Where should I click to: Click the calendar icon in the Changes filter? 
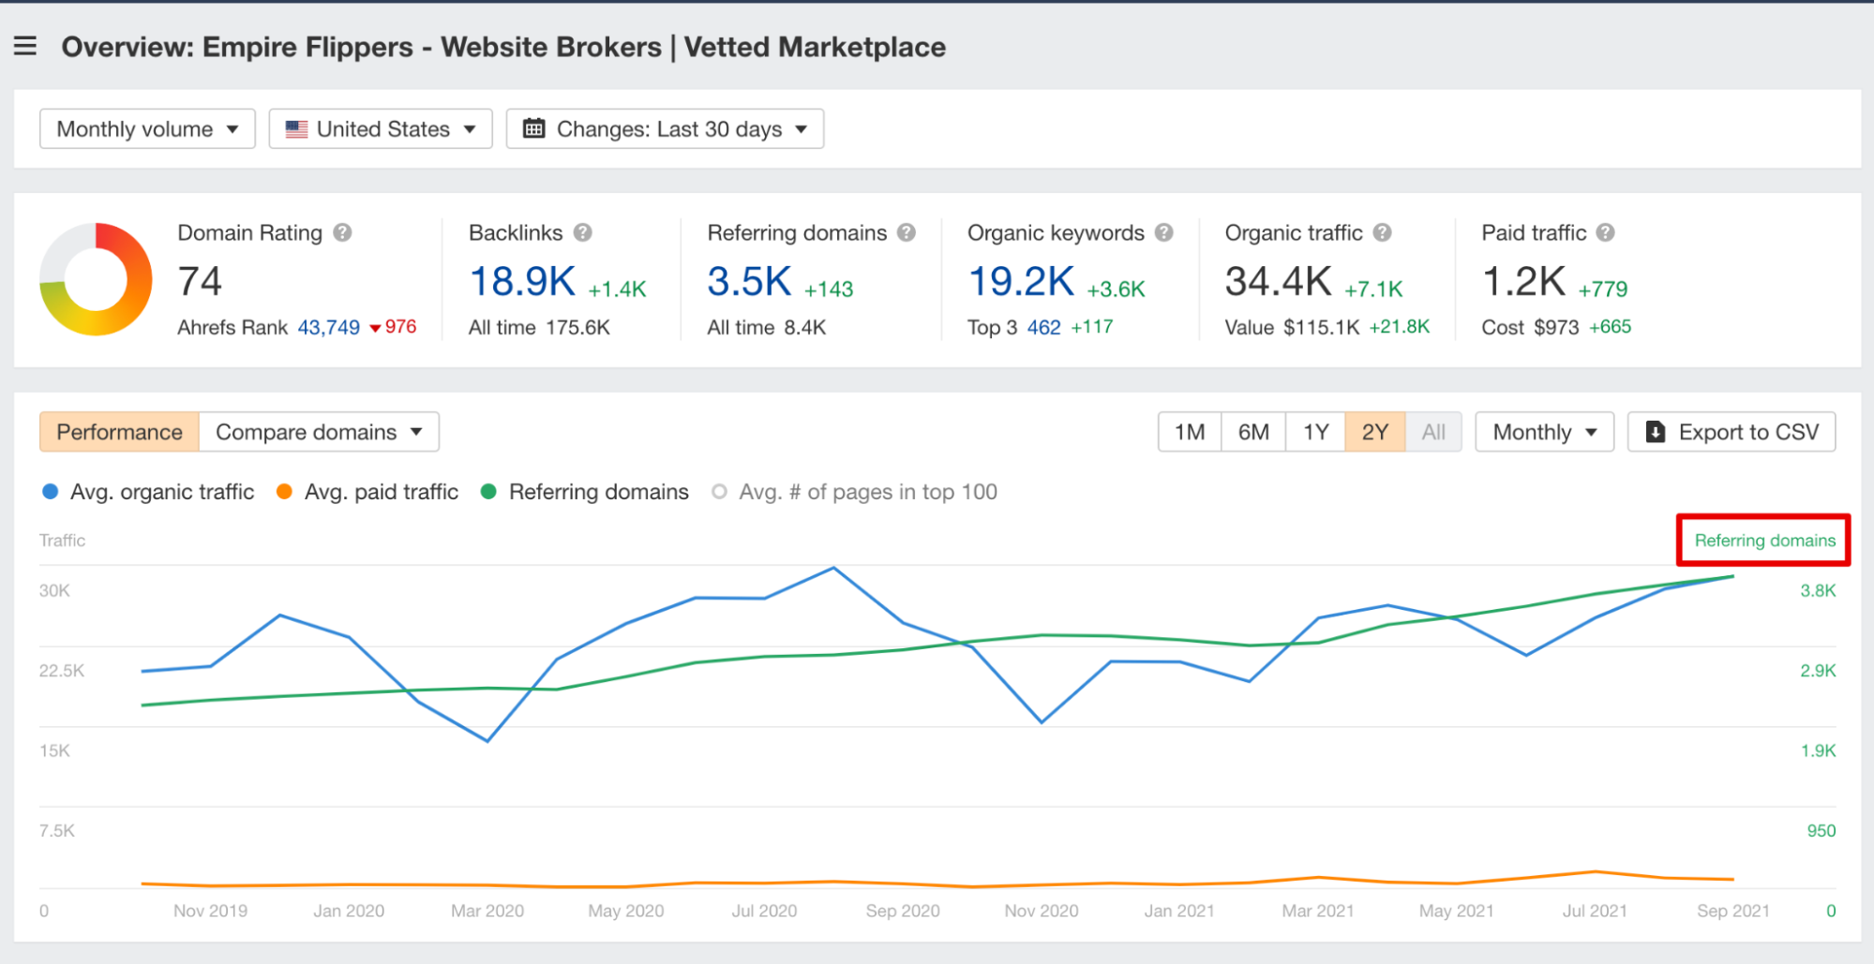click(534, 128)
